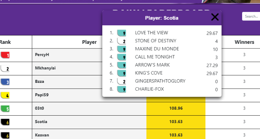Click the Rank column header
Image resolution: width=260 pixels, height=139 pixels.
click(5, 42)
